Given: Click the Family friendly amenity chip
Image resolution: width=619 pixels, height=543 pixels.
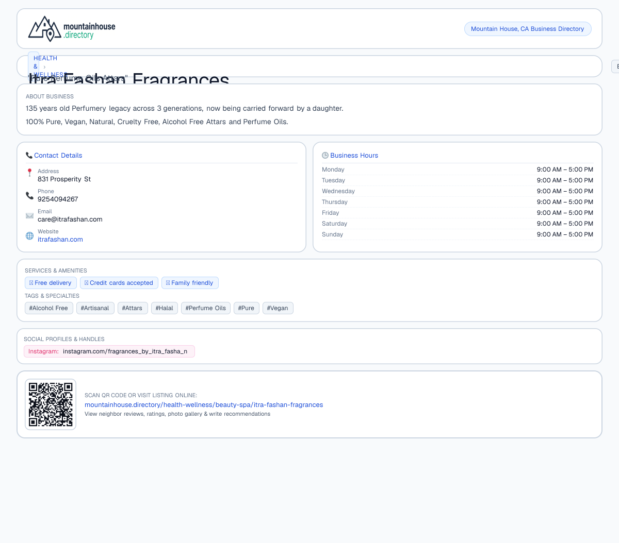Looking at the screenshot, I should tap(190, 283).
